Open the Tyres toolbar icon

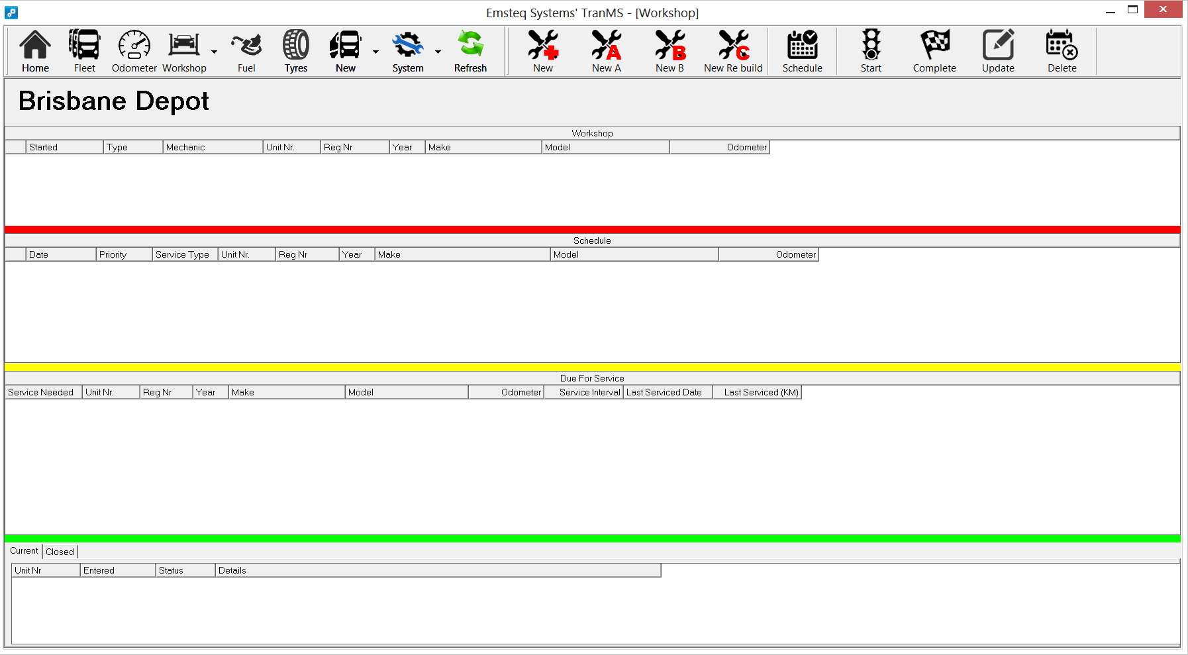296,45
